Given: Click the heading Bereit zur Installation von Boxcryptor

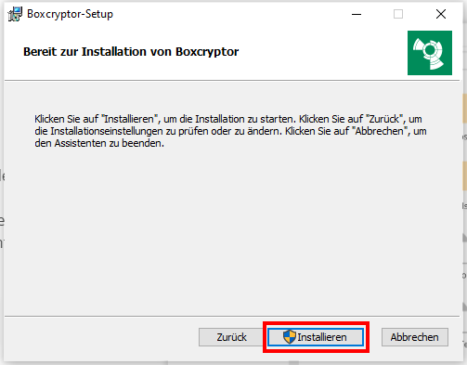Looking at the screenshot, I should click(131, 52).
